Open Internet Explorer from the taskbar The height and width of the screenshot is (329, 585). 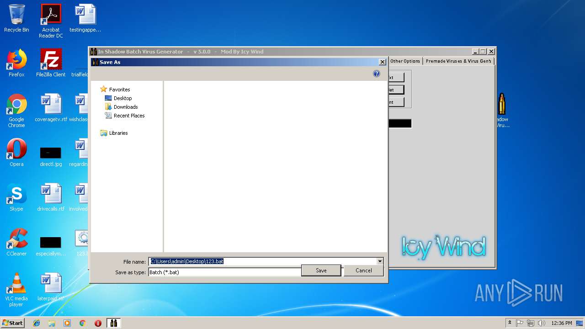click(x=37, y=323)
